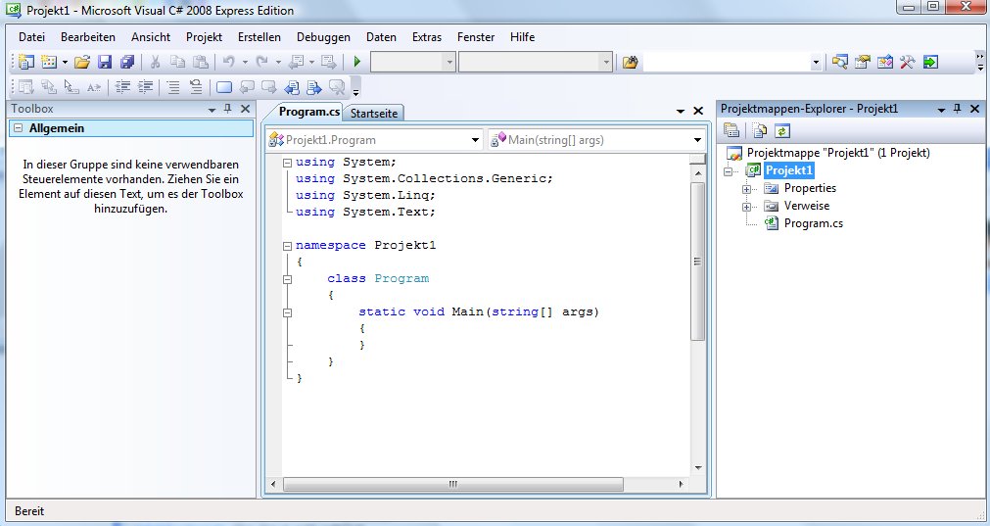
Task: Open the Bearbeiten menu
Action: click(88, 37)
